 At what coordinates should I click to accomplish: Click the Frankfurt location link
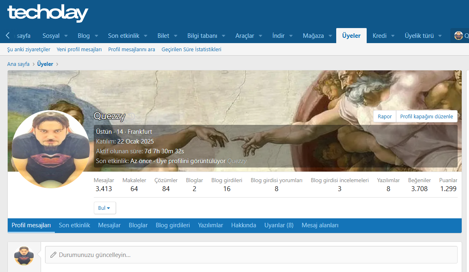[x=140, y=132]
